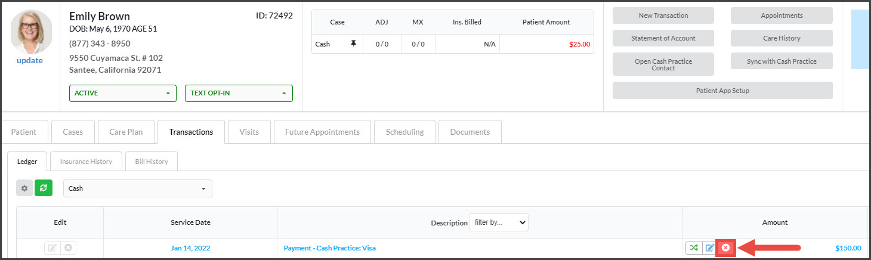The height and width of the screenshot is (260, 871).
Task: Click the red delete icon on Visa payment
Action: click(725, 247)
